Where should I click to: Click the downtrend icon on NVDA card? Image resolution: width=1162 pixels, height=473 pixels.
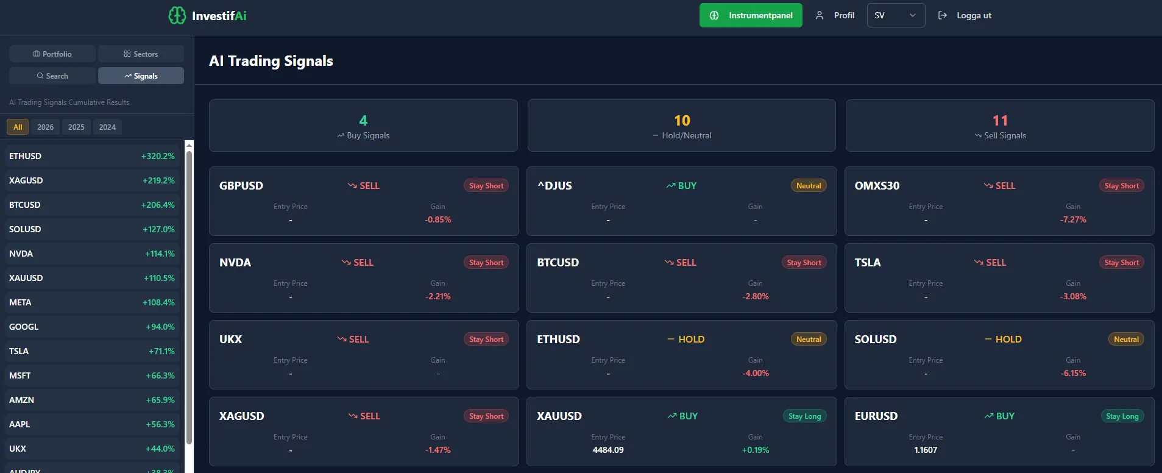[346, 262]
